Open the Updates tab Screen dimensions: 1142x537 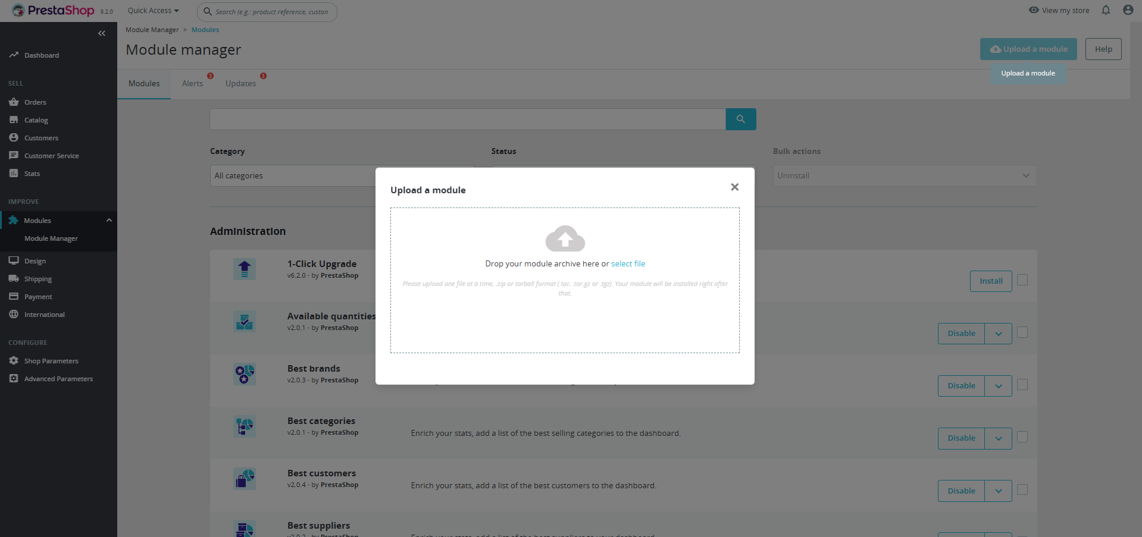click(x=240, y=83)
